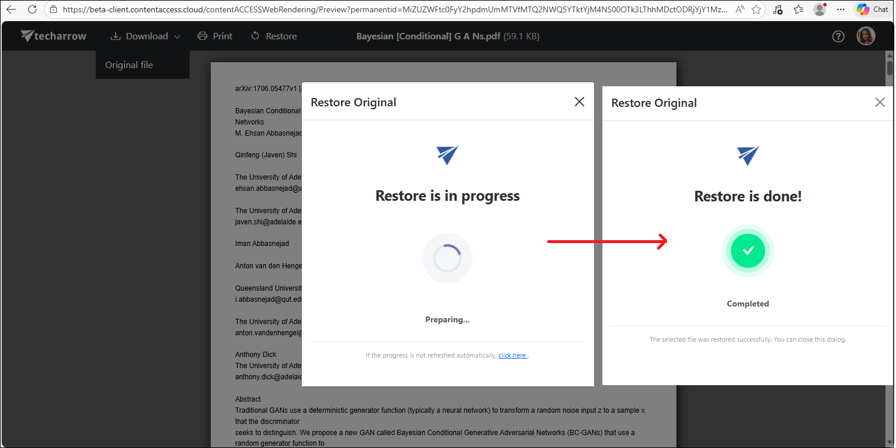View site information lock icon
896x448 pixels.
53,9
